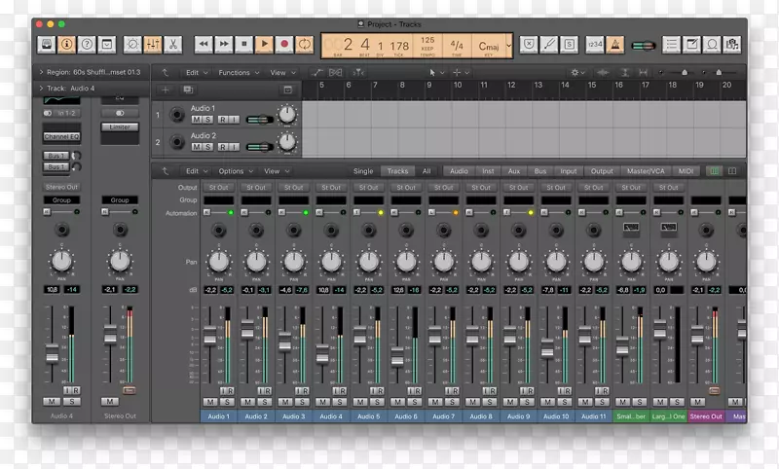Image resolution: width=779 pixels, height=469 pixels.
Task: Show all channels with the mixer All tab
Action: coord(426,171)
